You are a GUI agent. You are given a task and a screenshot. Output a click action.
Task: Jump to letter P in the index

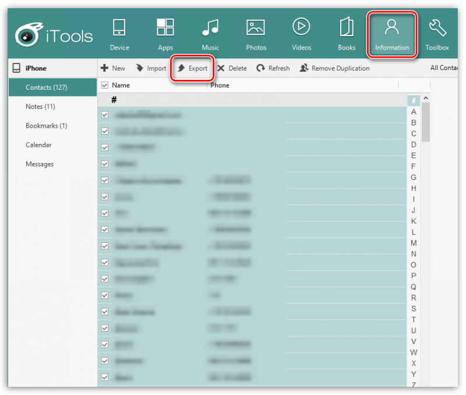point(414,276)
